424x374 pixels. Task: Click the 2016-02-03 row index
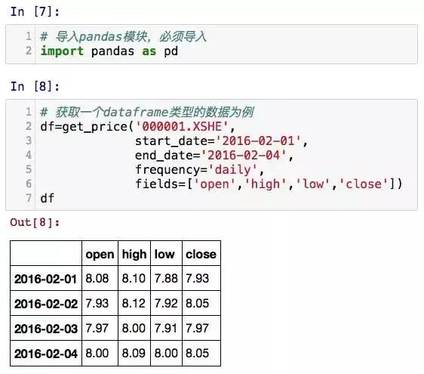[46, 328]
